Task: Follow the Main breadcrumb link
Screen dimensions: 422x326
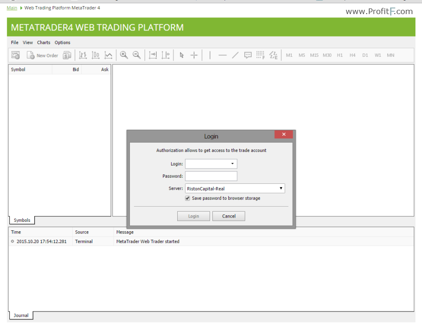Action: tap(12, 8)
